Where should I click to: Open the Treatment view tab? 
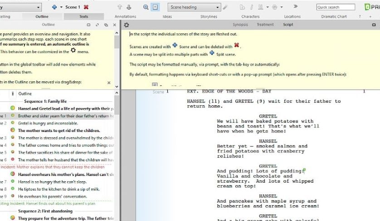[265, 25]
